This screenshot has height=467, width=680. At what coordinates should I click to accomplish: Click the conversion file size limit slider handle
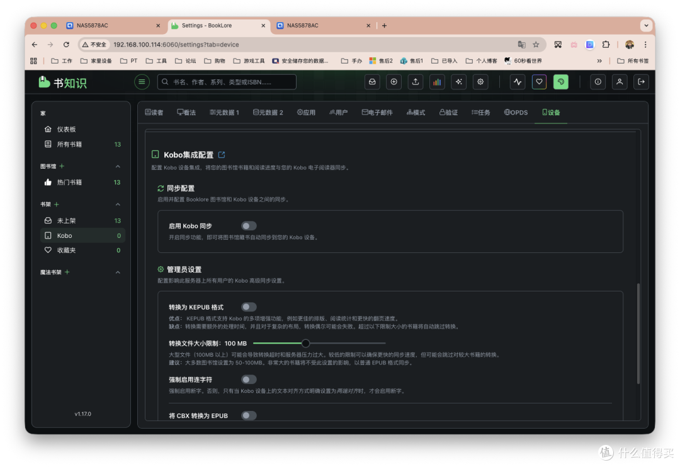pyautogui.click(x=306, y=344)
